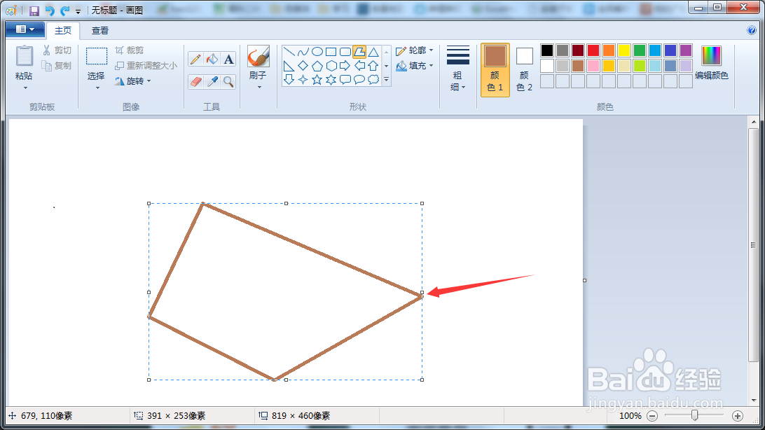Choose the Five-point star shape
Screen dimensions: 765x430
click(x=317, y=79)
